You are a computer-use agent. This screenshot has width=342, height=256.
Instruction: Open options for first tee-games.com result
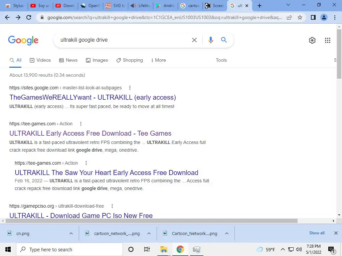[81, 124]
